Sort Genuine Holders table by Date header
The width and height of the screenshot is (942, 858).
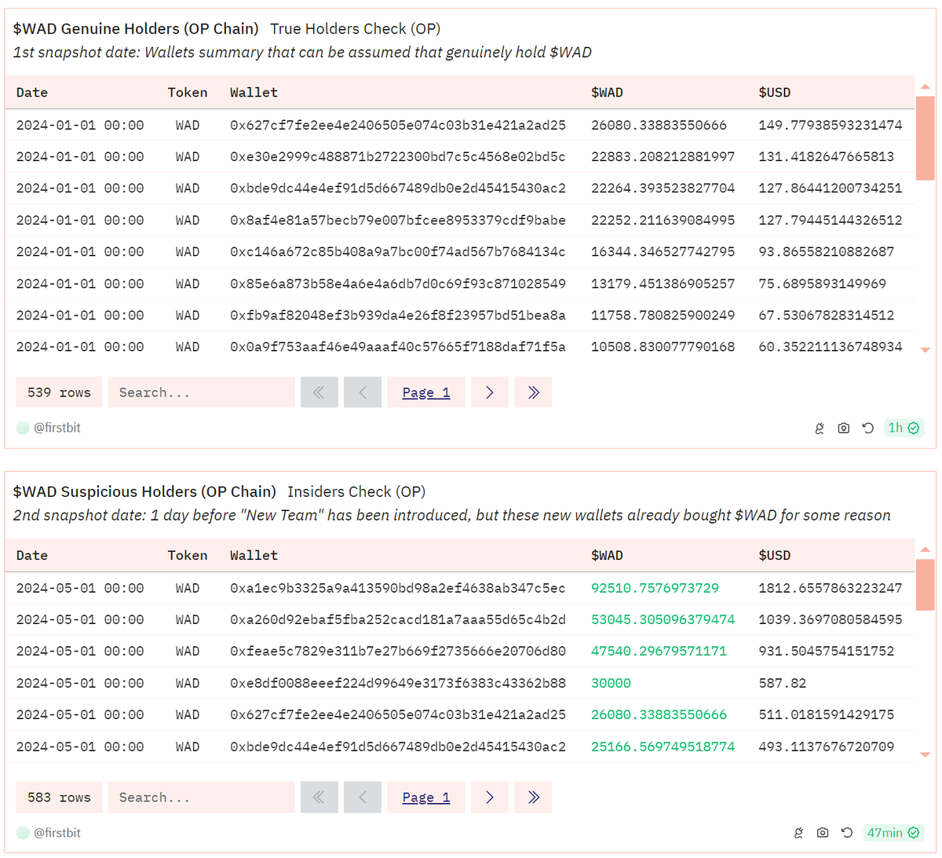click(x=32, y=93)
